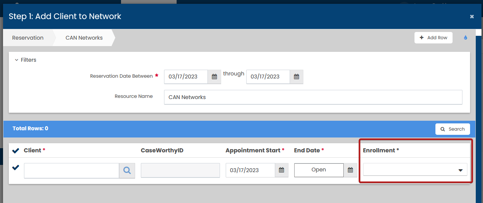This screenshot has width=483, height=203.
Task: Click the reservation start date field
Action: pos(186,77)
